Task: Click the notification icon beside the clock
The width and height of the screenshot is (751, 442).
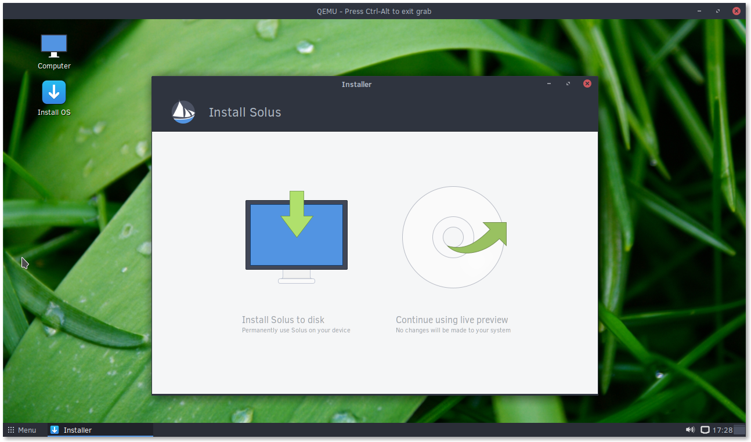Action: [x=705, y=430]
